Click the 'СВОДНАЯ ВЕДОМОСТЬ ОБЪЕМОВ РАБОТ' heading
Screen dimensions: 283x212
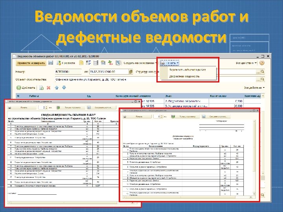[x=68, y=115]
